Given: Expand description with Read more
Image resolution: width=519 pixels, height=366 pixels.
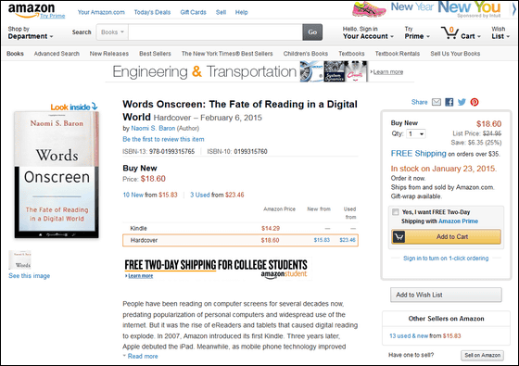Looking at the screenshot, I should pos(143,357).
